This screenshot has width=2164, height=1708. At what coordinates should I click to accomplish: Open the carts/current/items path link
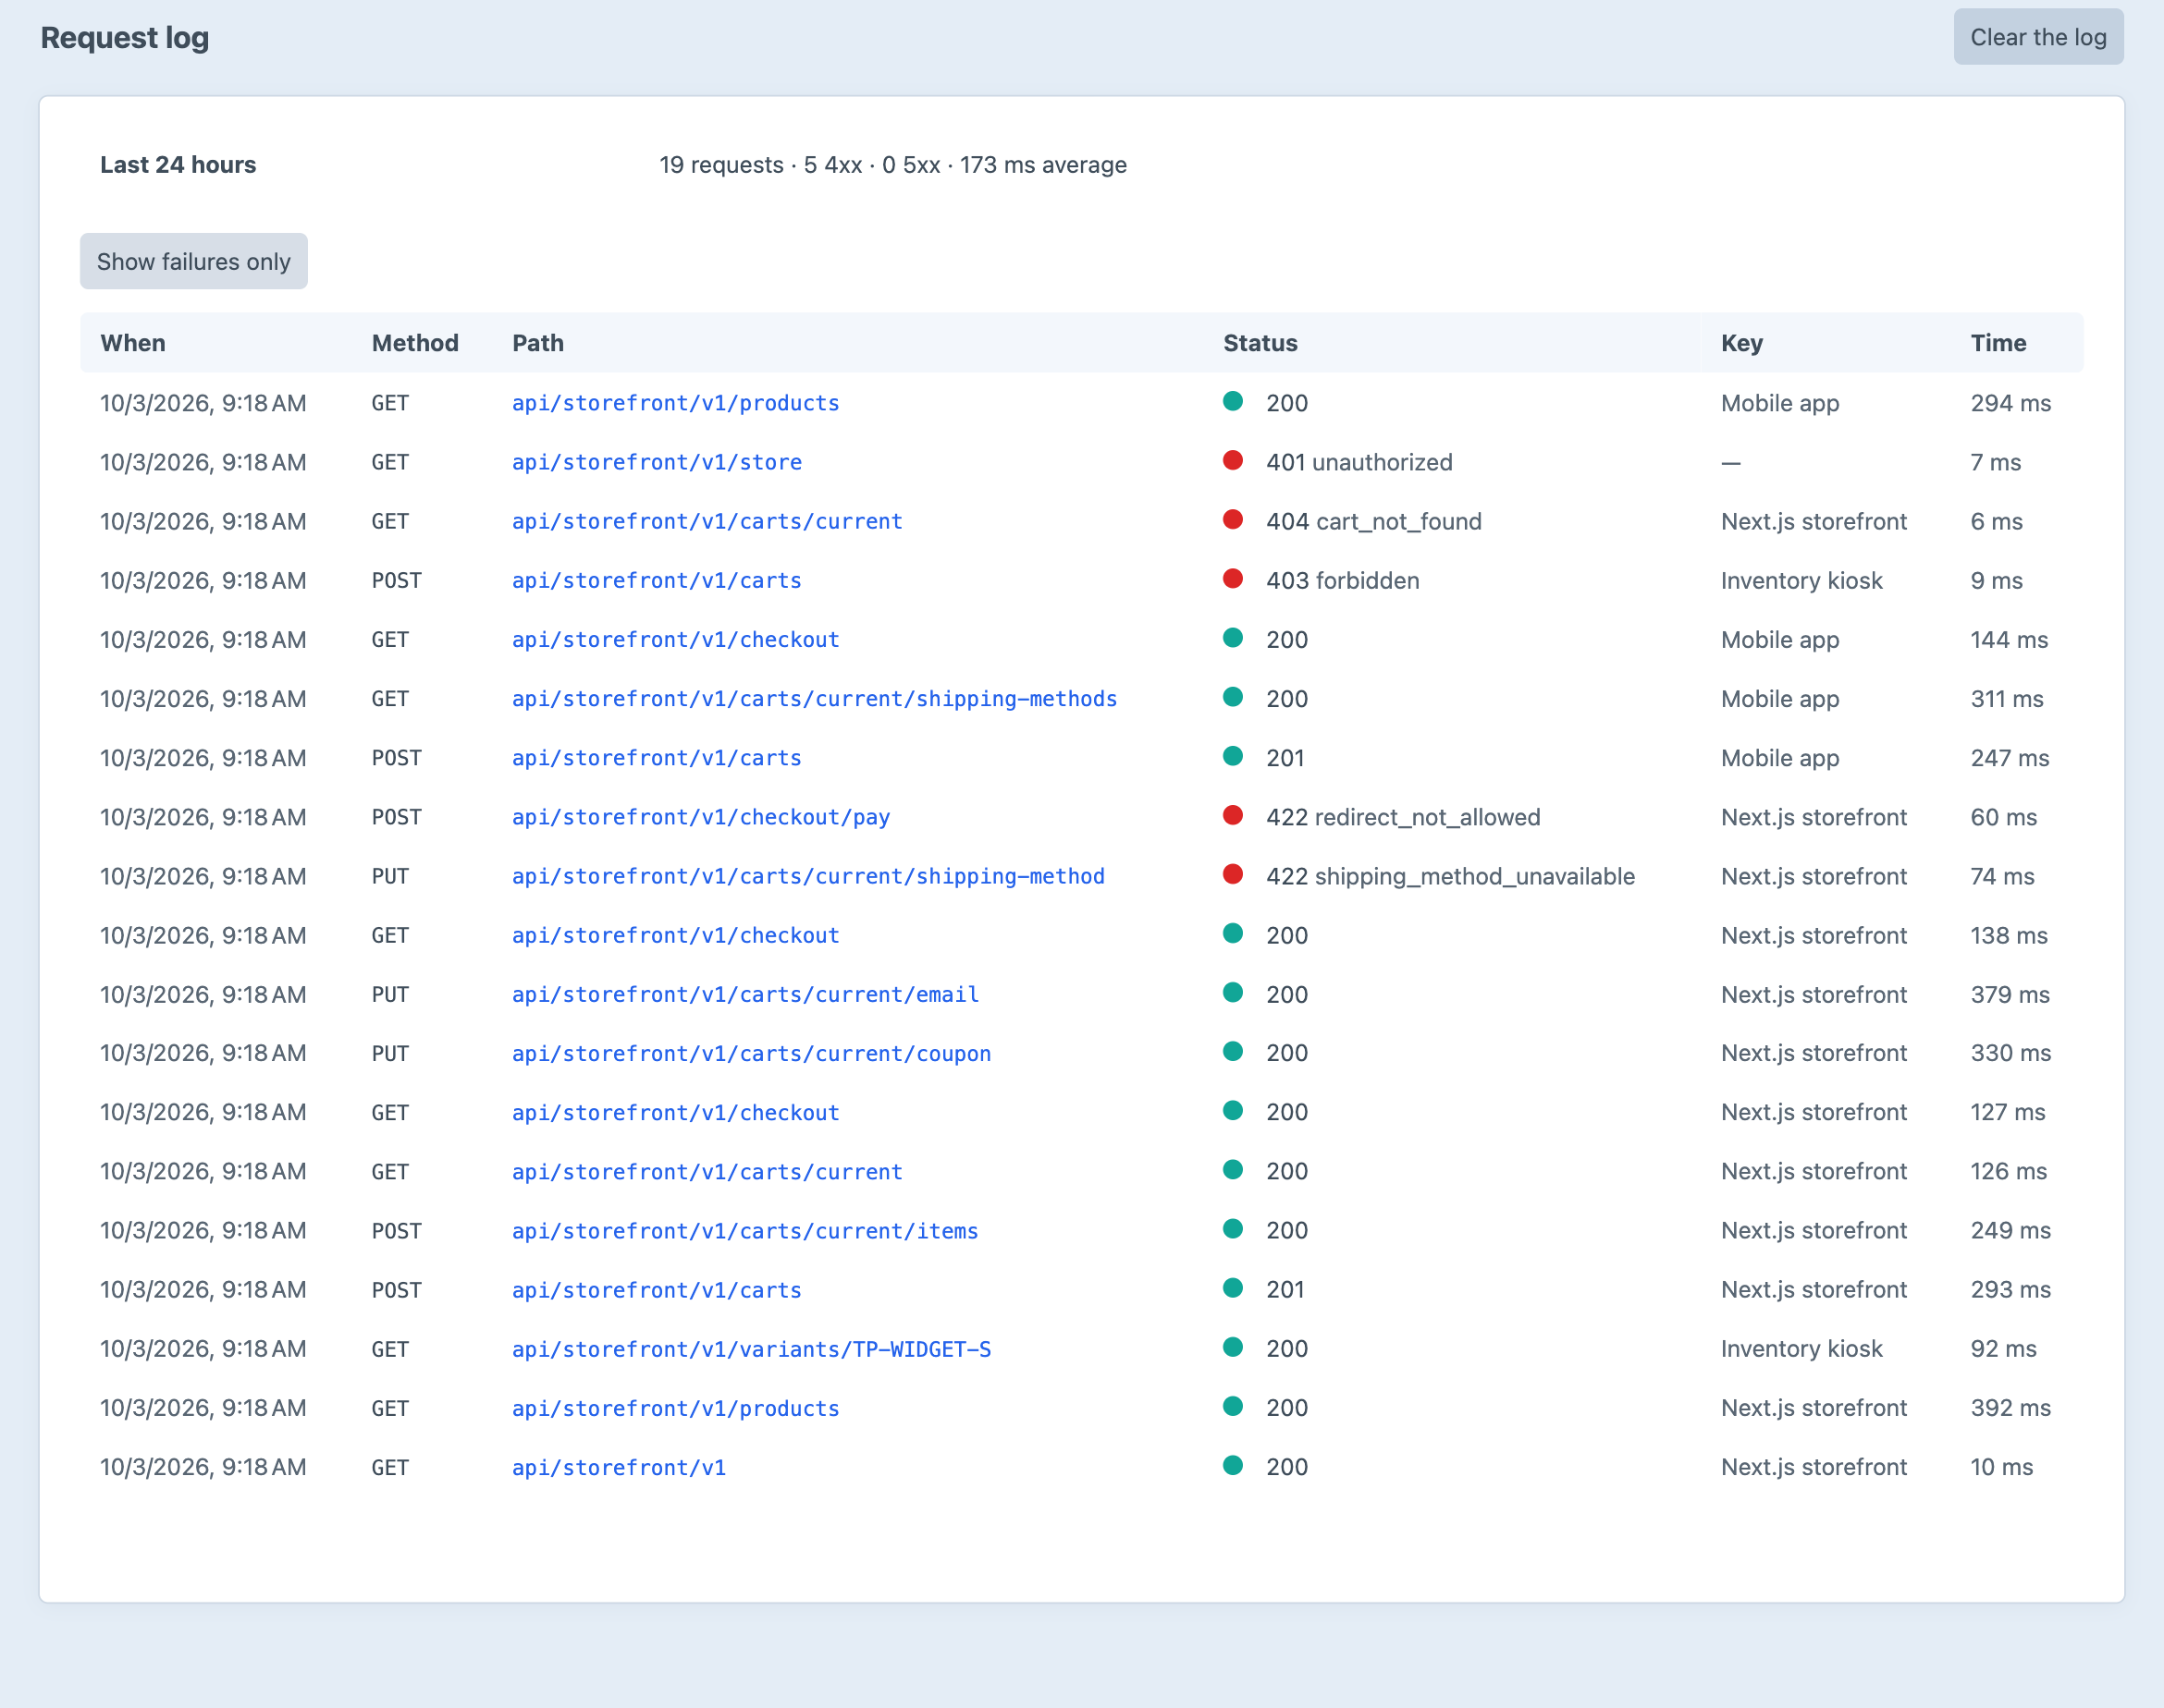[745, 1230]
